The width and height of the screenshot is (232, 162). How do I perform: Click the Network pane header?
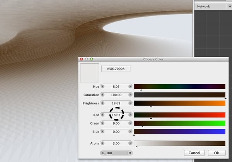point(210,6)
